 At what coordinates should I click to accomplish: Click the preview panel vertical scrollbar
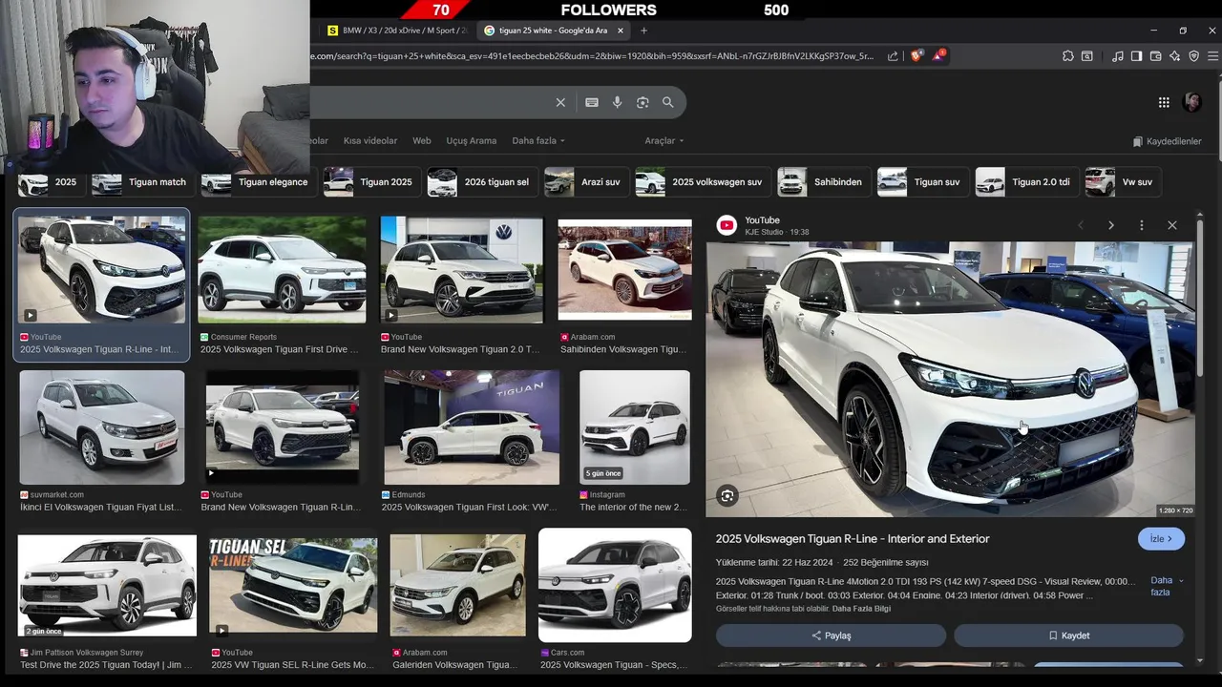tap(1200, 296)
